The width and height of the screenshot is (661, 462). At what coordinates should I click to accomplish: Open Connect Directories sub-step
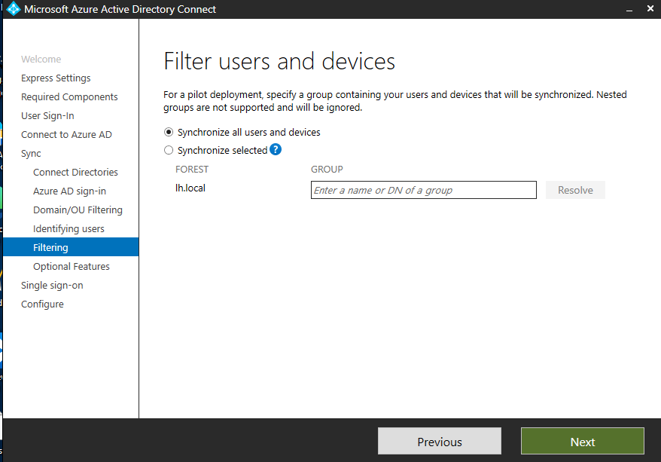(x=75, y=172)
